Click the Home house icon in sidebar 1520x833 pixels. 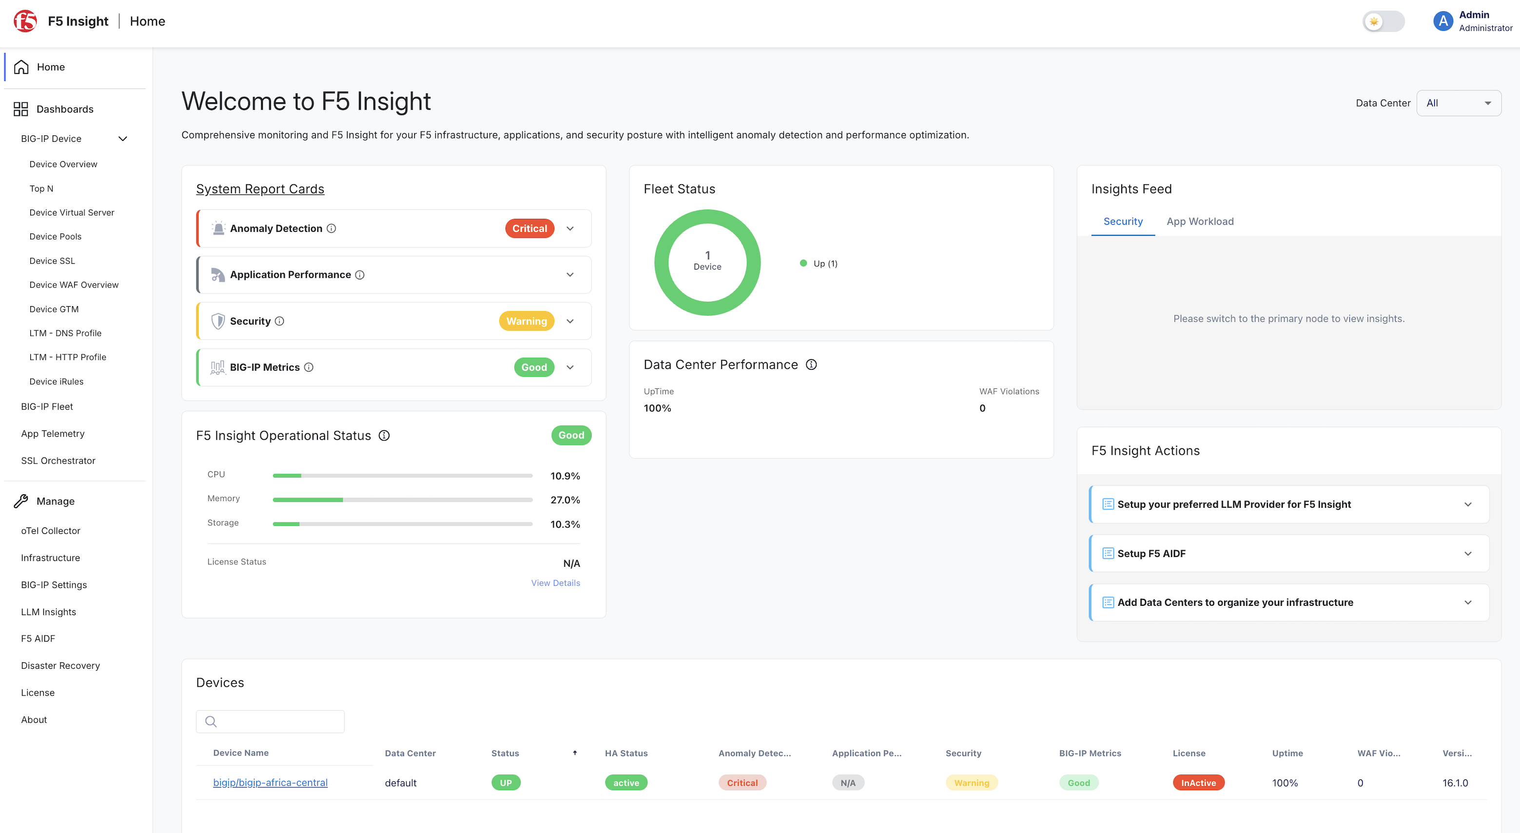point(21,67)
